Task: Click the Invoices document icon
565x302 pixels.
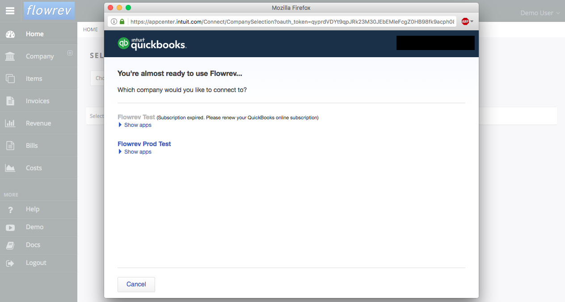Action: coord(10,101)
